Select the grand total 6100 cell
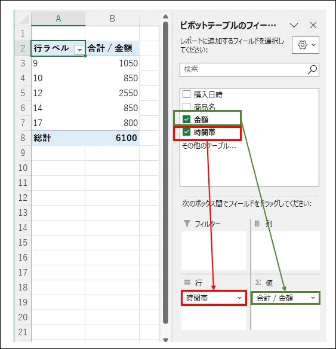This screenshot has width=336, height=349. 112,138
